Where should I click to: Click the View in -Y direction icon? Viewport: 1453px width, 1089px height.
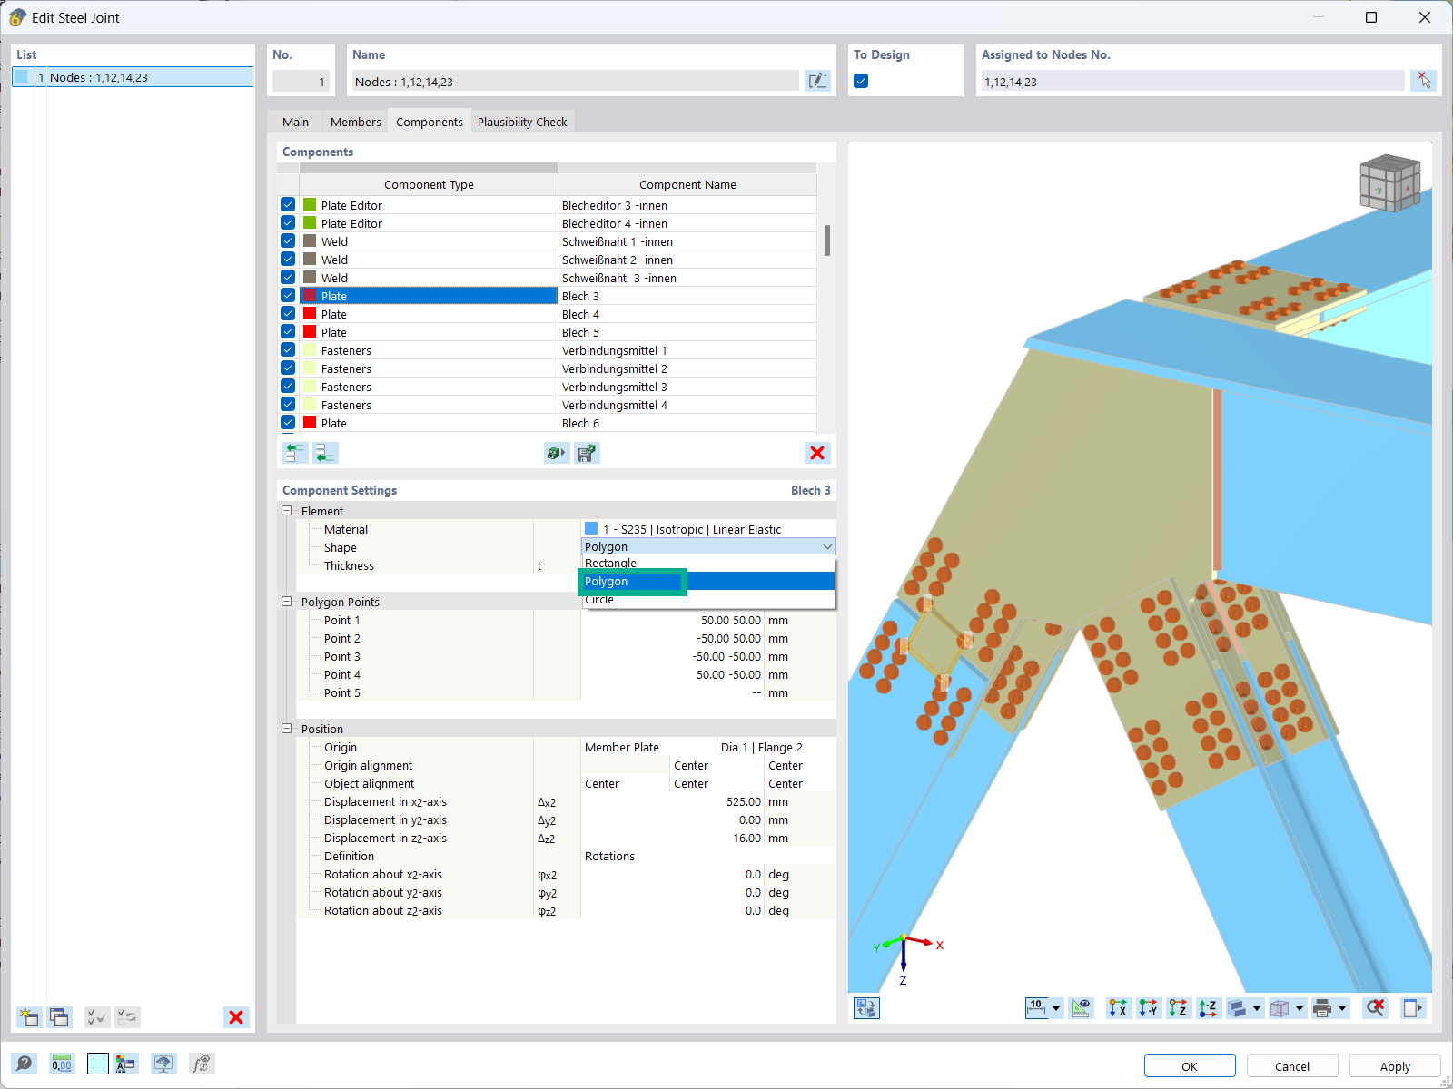(1148, 1007)
